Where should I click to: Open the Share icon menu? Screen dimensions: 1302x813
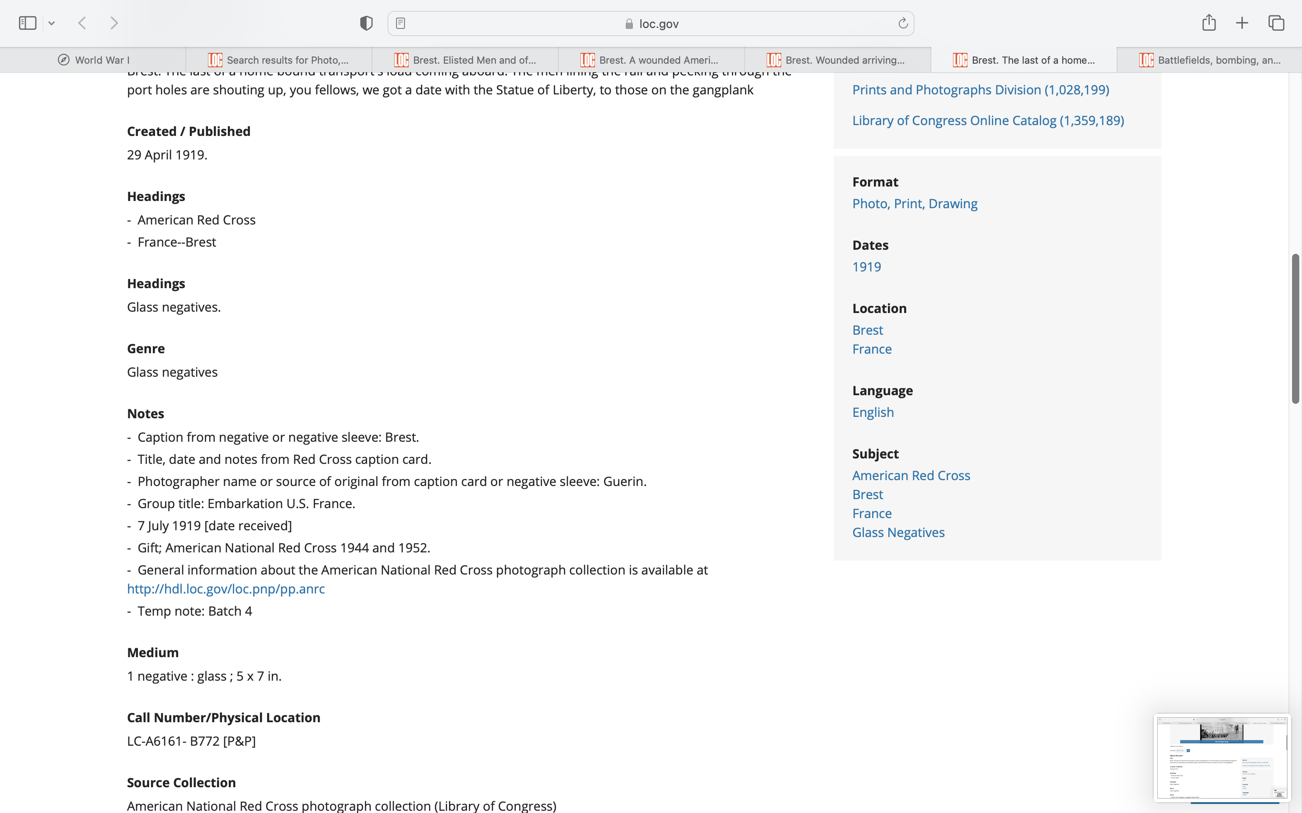[1209, 23]
